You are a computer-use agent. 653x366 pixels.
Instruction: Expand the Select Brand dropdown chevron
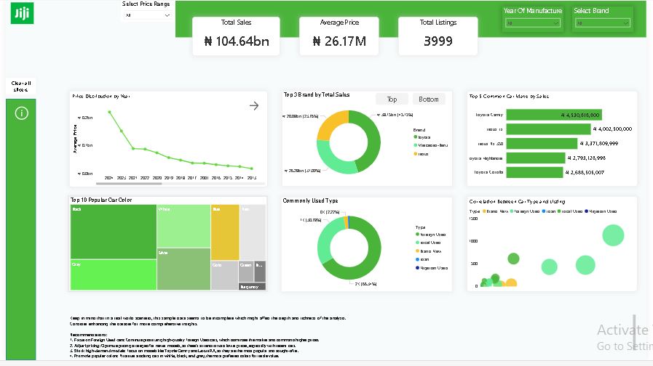point(625,23)
